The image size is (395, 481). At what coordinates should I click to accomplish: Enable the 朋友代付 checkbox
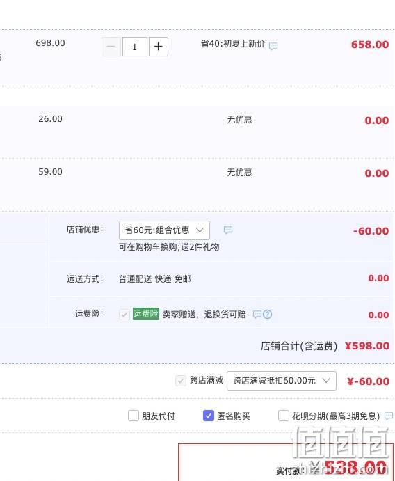[134, 416]
